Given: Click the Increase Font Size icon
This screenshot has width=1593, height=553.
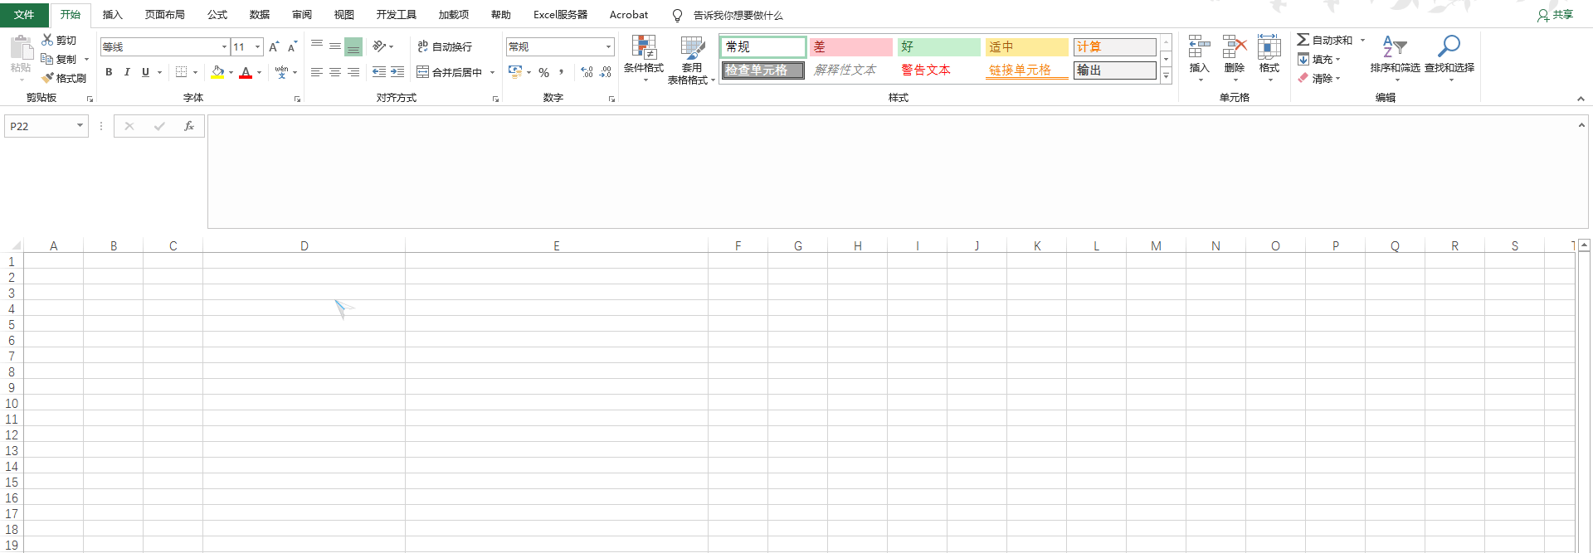Looking at the screenshot, I should (274, 47).
